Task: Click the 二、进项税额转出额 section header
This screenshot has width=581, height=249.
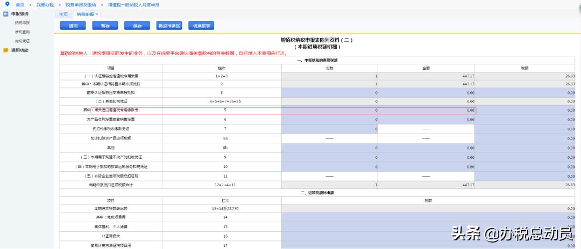Action: [317, 193]
